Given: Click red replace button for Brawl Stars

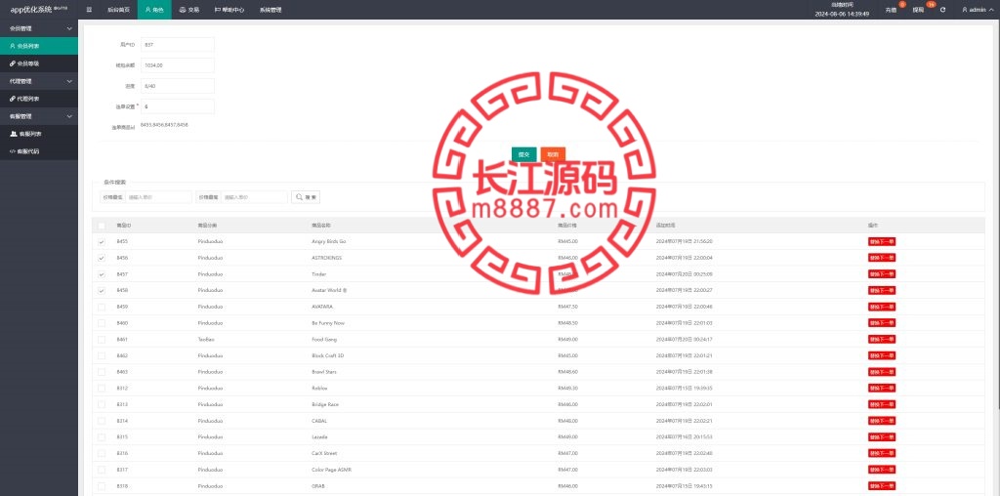Looking at the screenshot, I should [x=882, y=372].
